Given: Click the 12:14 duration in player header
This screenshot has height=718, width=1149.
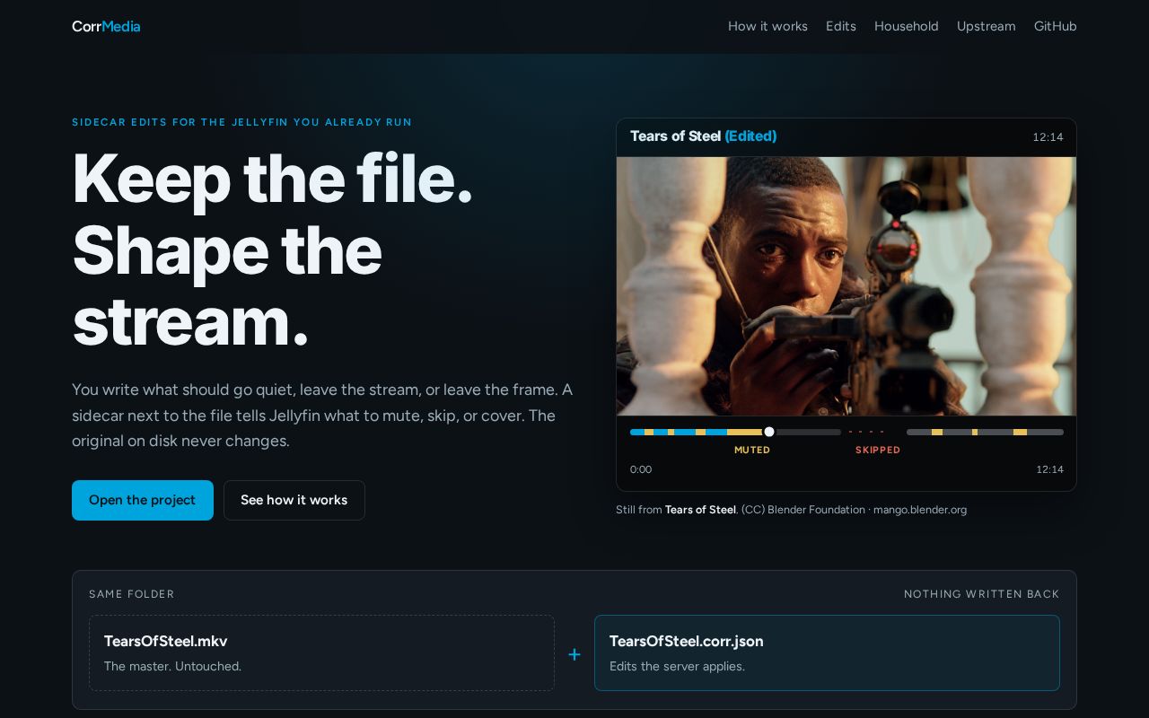Looking at the screenshot, I should click(x=1048, y=137).
